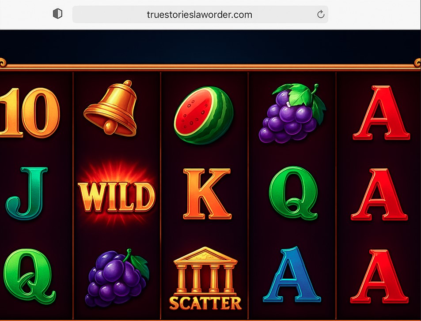Click the bottom red A on fifth reel

[x=379, y=276]
